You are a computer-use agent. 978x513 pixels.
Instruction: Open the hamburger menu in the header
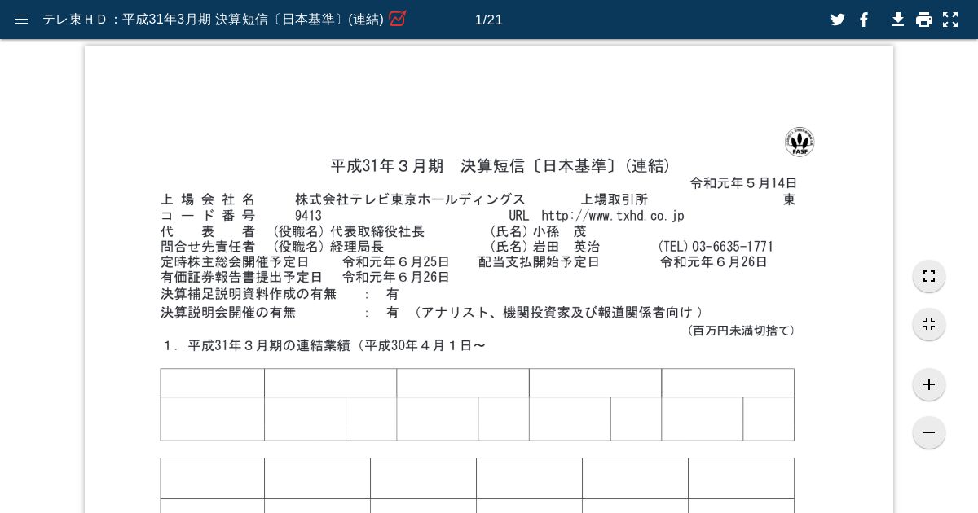click(21, 20)
